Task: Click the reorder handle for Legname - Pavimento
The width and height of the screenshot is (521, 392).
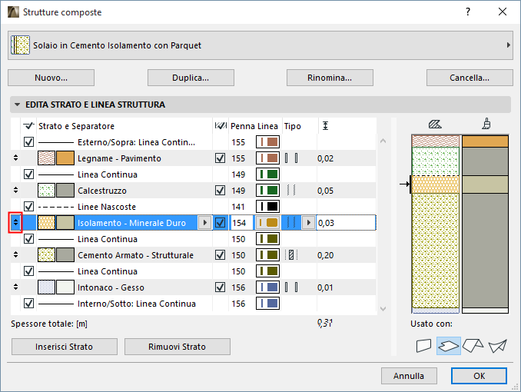Action: click(15, 158)
